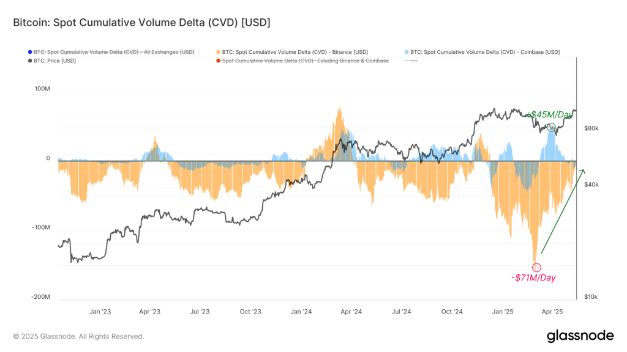Click the light blue Coinbase legend dot

[407, 53]
